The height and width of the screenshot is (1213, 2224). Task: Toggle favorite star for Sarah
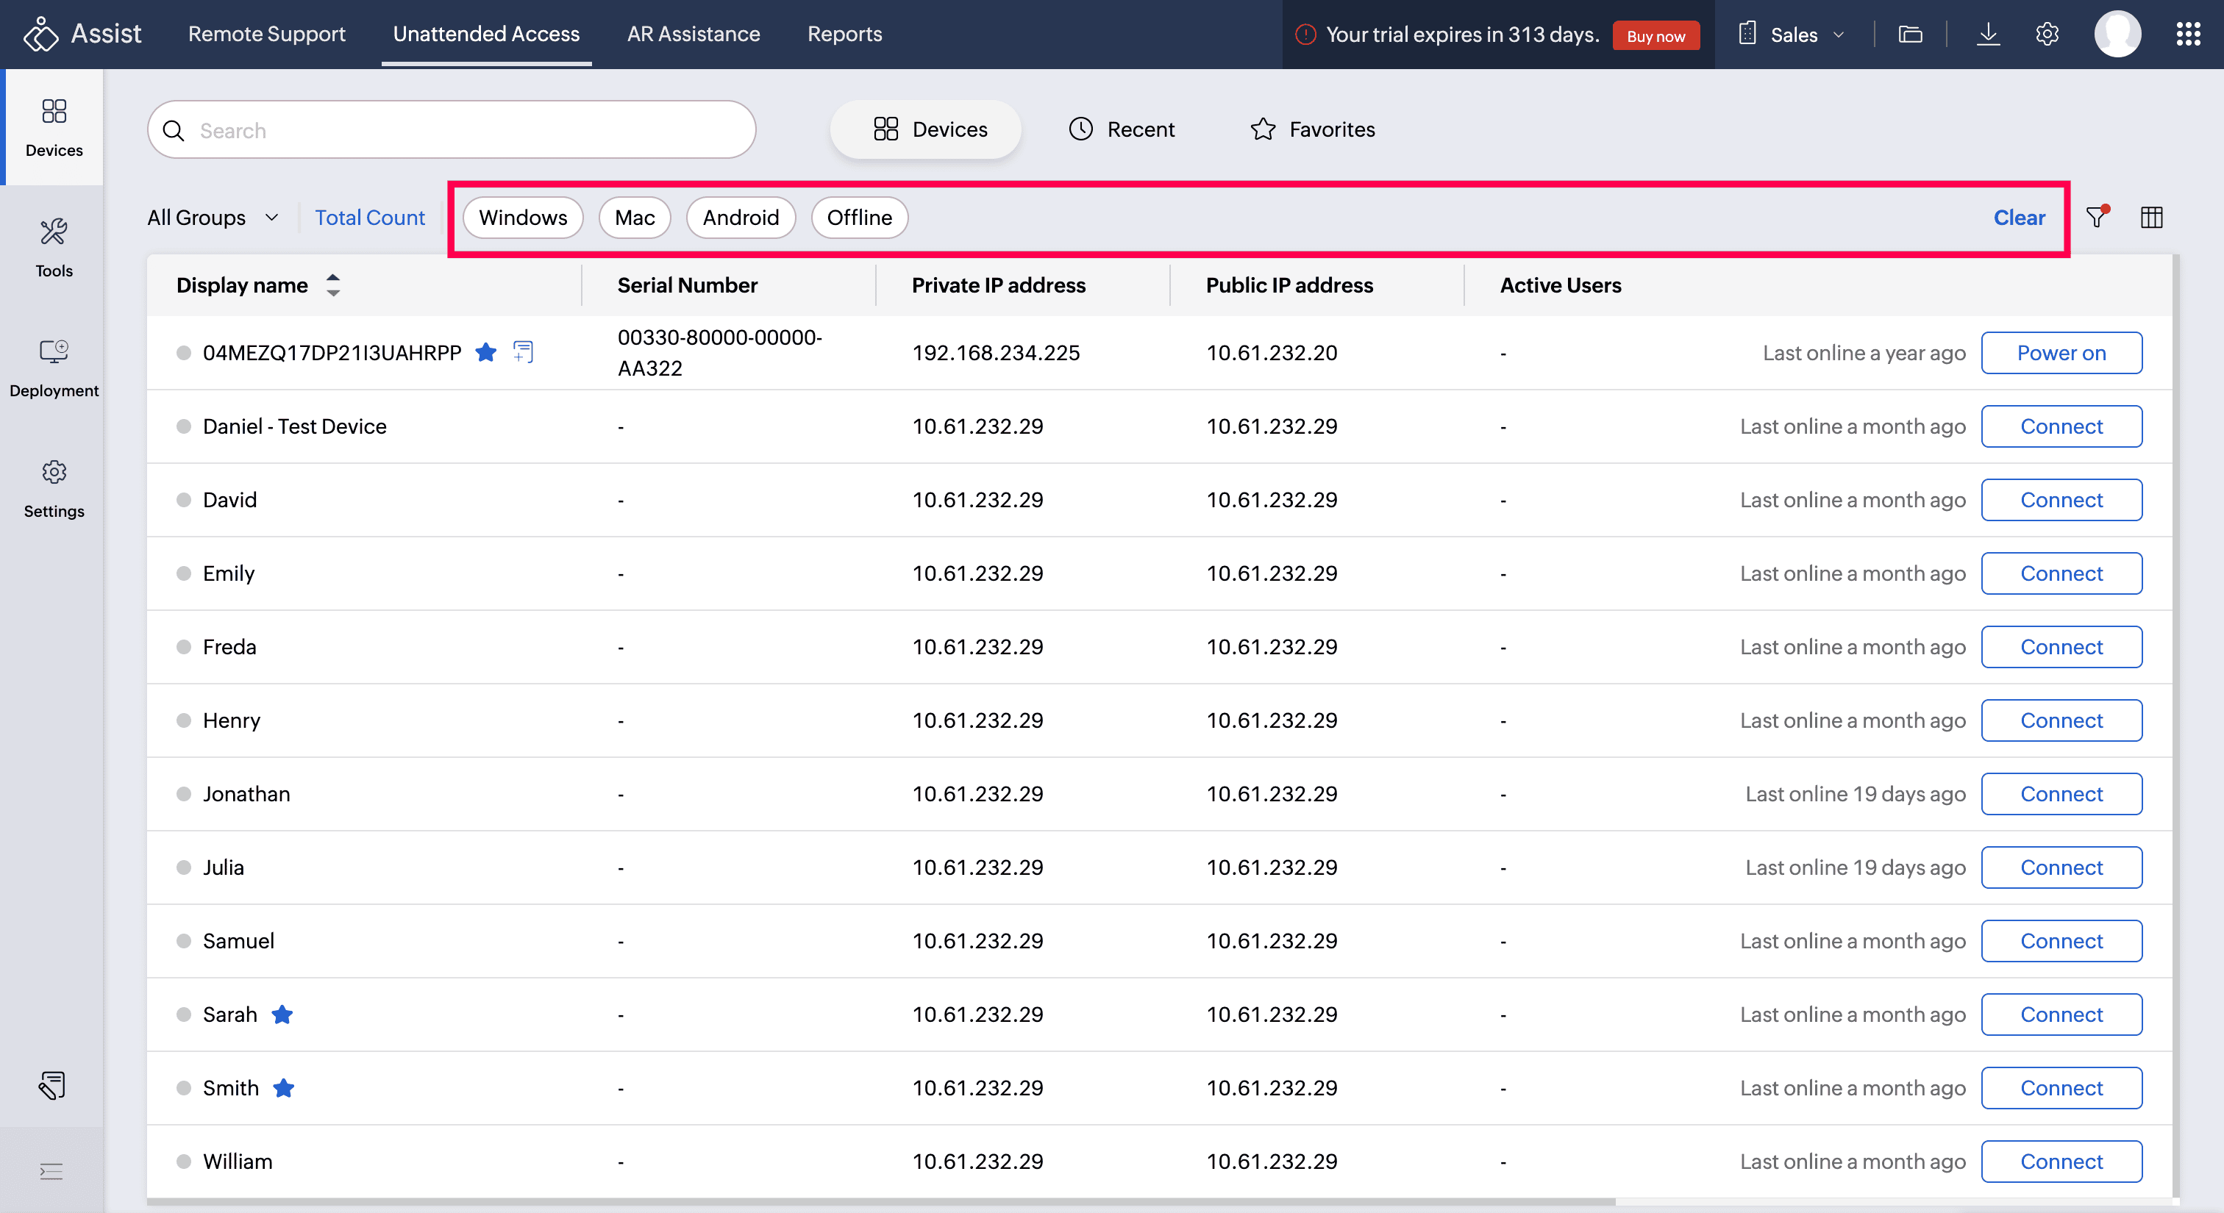tap(282, 1015)
